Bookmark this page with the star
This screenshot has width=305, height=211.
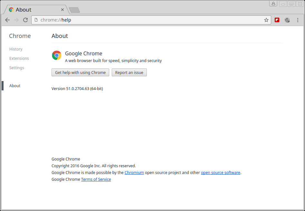(x=266, y=20)
